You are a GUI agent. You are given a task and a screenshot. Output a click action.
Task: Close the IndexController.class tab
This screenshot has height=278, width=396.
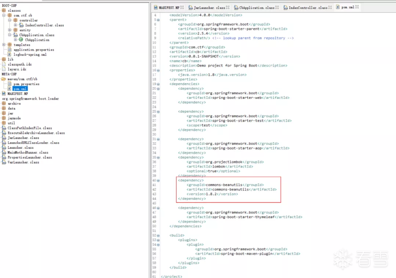point(330,7)
